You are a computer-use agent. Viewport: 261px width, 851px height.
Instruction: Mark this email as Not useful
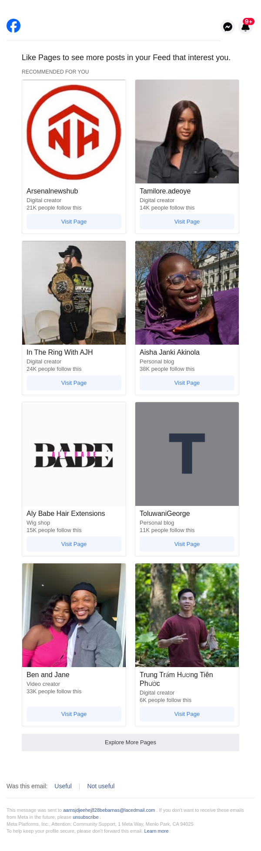pos(101,786)
